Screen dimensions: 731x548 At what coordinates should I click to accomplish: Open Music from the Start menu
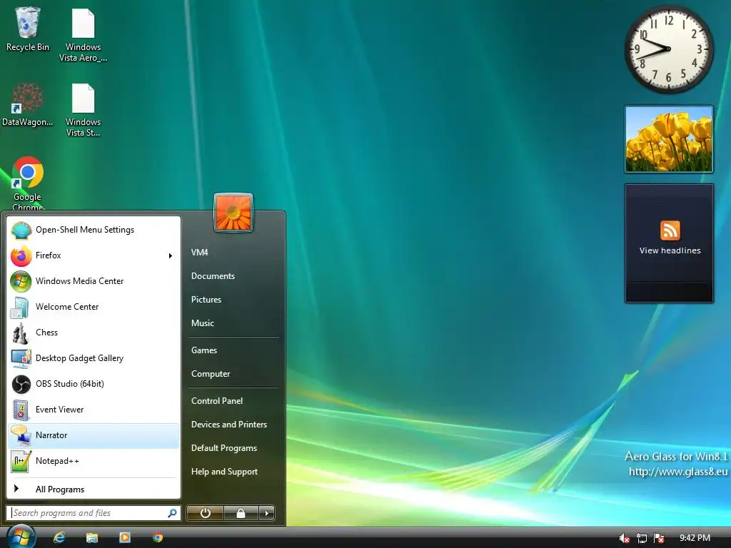click(x=202, y=323)
